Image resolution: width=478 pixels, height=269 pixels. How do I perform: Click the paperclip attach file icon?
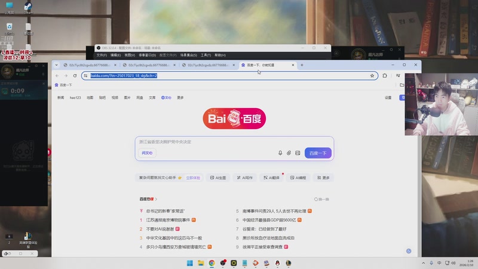tap(289, 153)
